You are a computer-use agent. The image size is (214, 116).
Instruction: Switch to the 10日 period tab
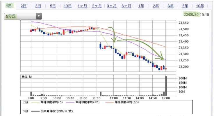click(x=67, y=6)
